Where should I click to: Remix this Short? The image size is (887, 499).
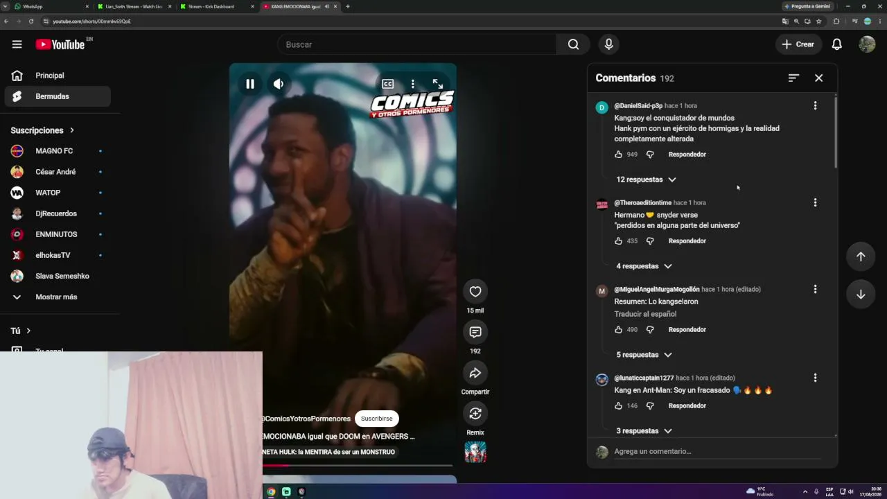click(x=475, y=414)
